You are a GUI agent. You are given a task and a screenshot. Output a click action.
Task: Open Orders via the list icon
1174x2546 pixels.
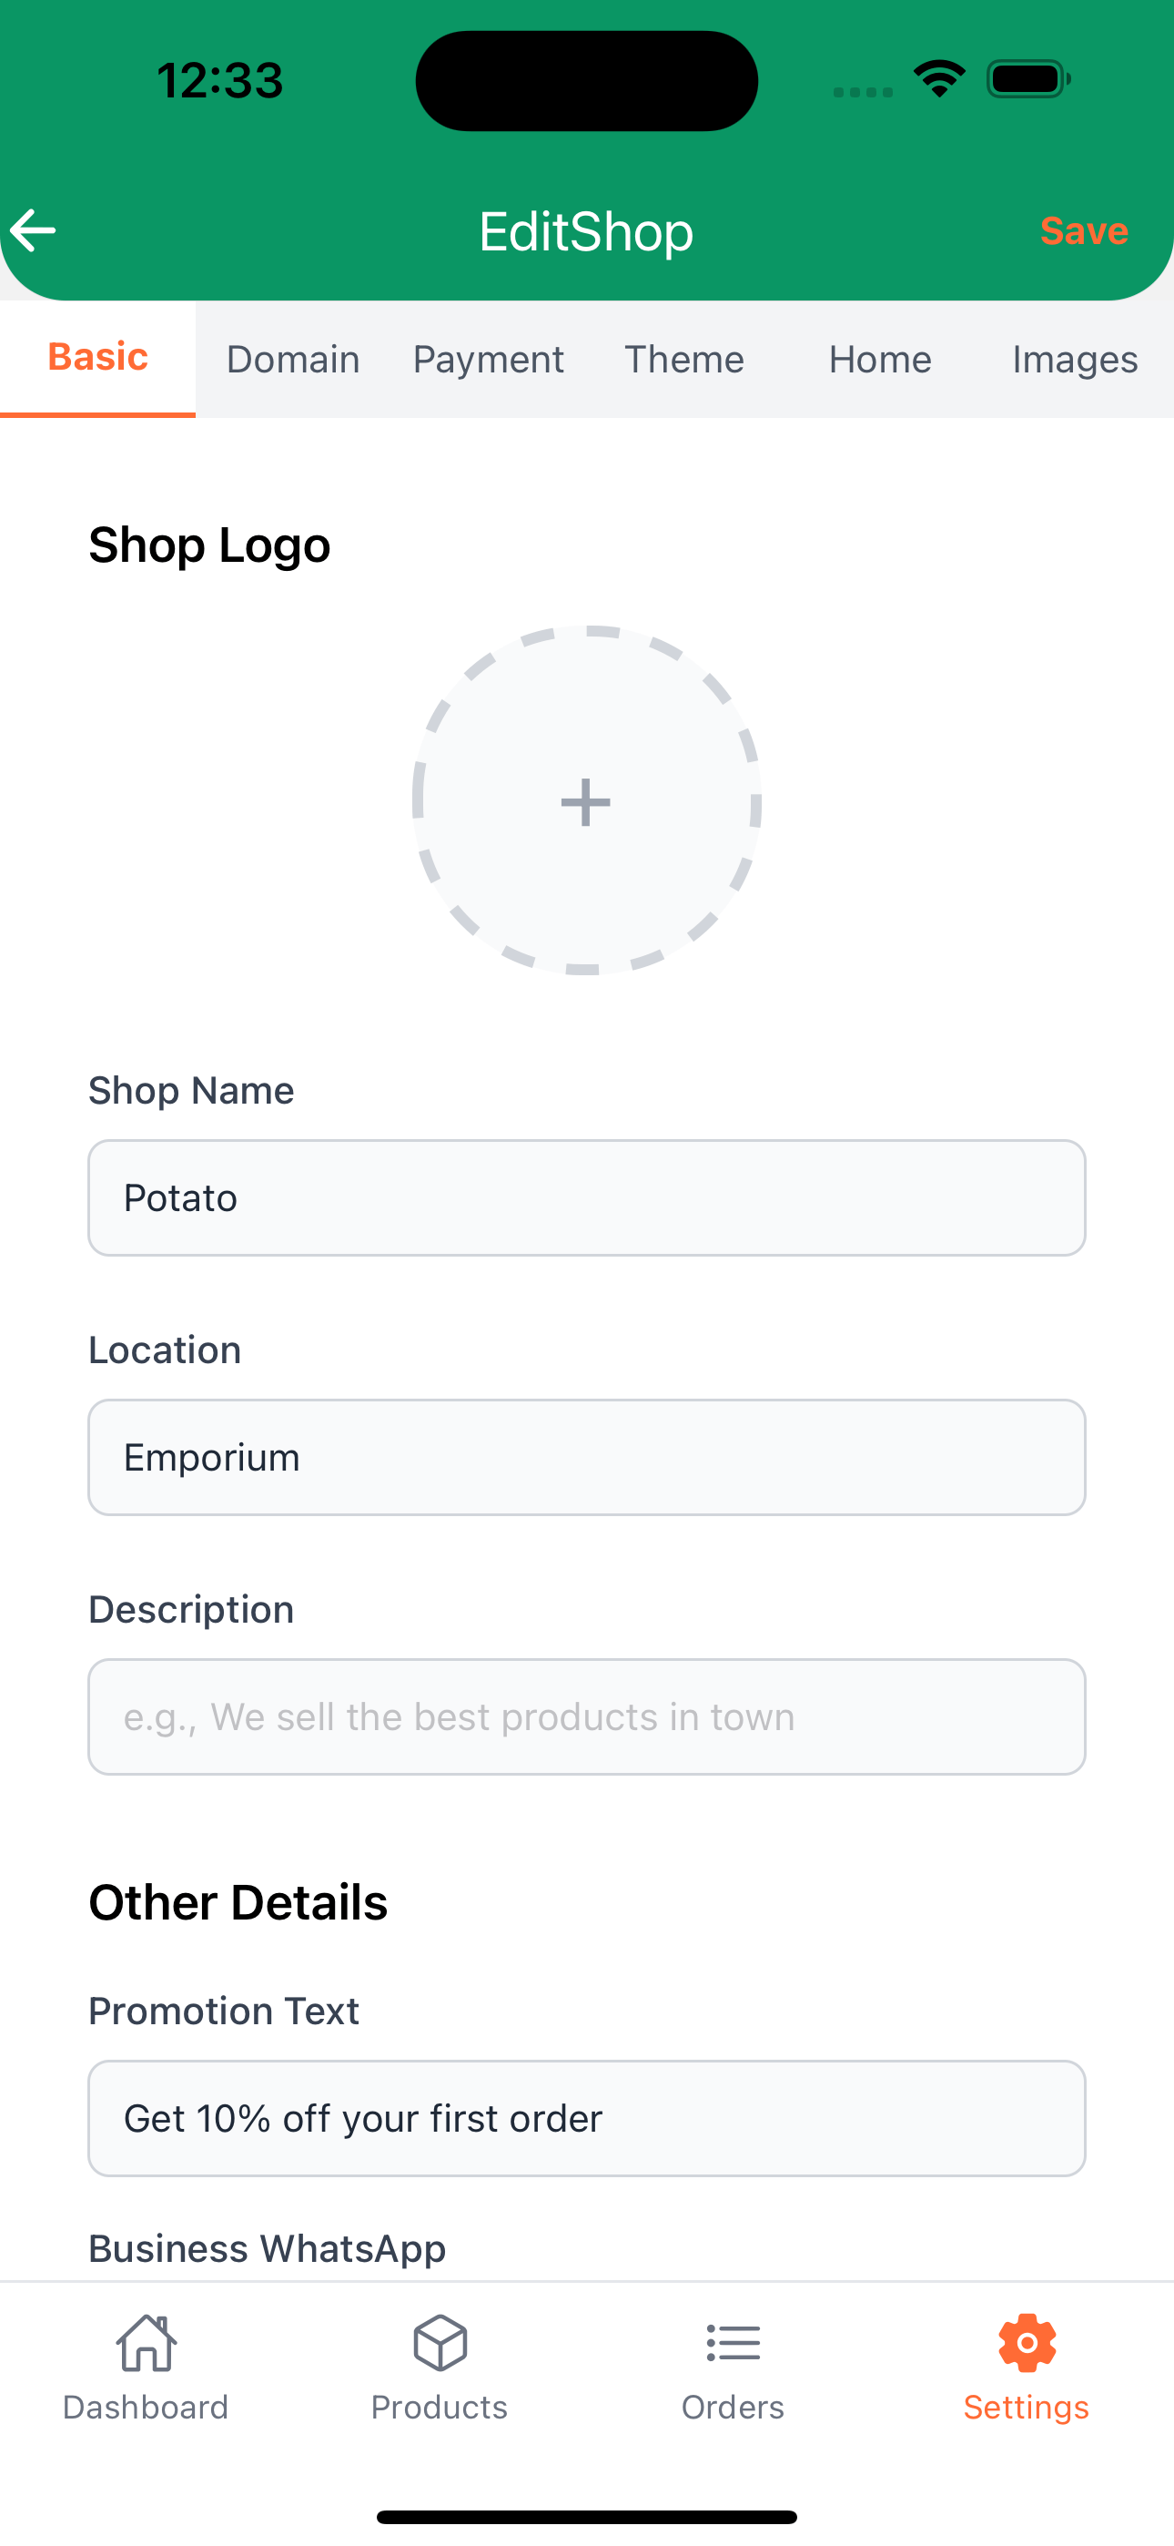pos(734,2343)
